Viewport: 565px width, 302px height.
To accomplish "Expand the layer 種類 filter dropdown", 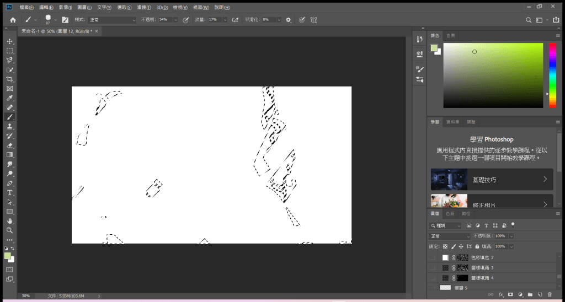I will pyautogui.click(x=446, y=225).
